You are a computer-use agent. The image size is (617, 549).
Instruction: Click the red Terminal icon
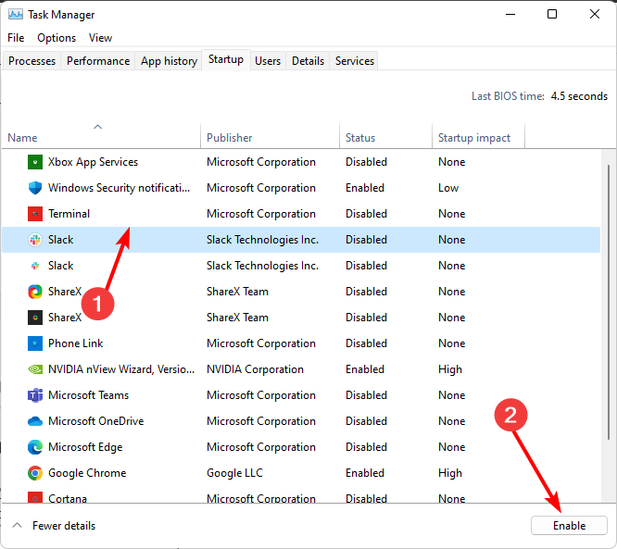35,214
